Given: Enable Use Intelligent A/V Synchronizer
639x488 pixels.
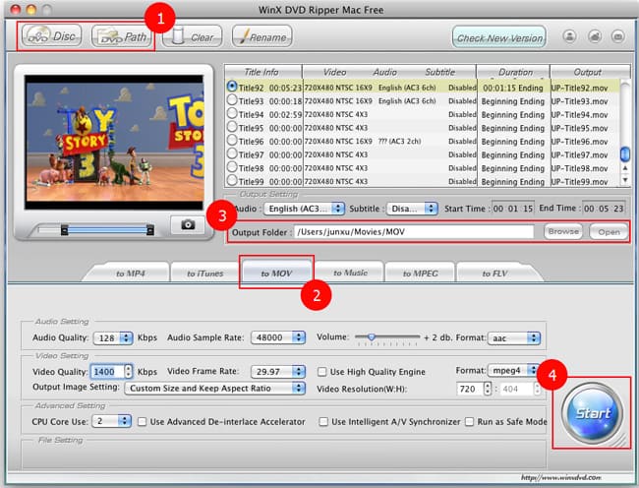Looking at the screenshot, I should click(x=323, y=421).
